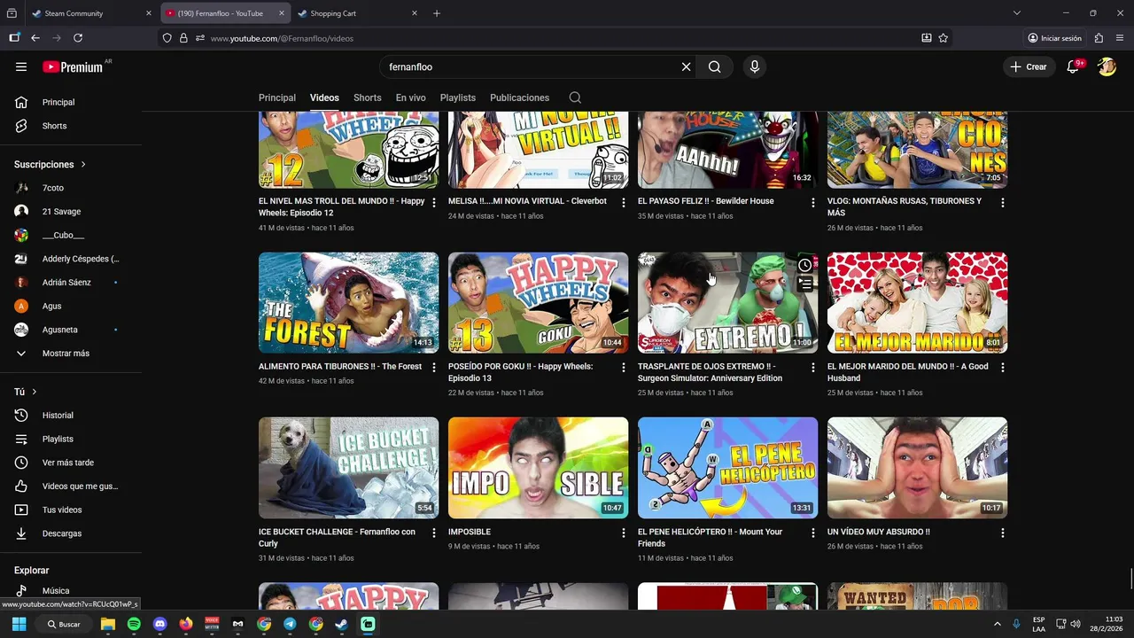Open File Explorer from the taskbar
Screen dimensions: 1134x638
pyautogui.click(x=108, y=624)
